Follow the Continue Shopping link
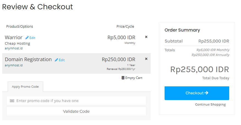Viewport: 241px width, 125px height. (x=210, y=104)
